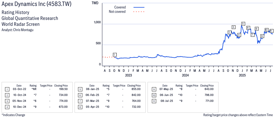Click the date 05-Nov-24
Image resolution: width=276 pixels, height=117 pixels.
pyautogui.click(x=19, y=101)
